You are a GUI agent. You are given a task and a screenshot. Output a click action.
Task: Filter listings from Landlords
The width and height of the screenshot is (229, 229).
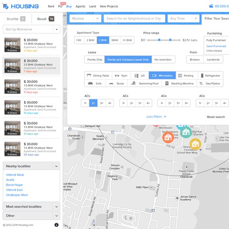tap(213, 60)
